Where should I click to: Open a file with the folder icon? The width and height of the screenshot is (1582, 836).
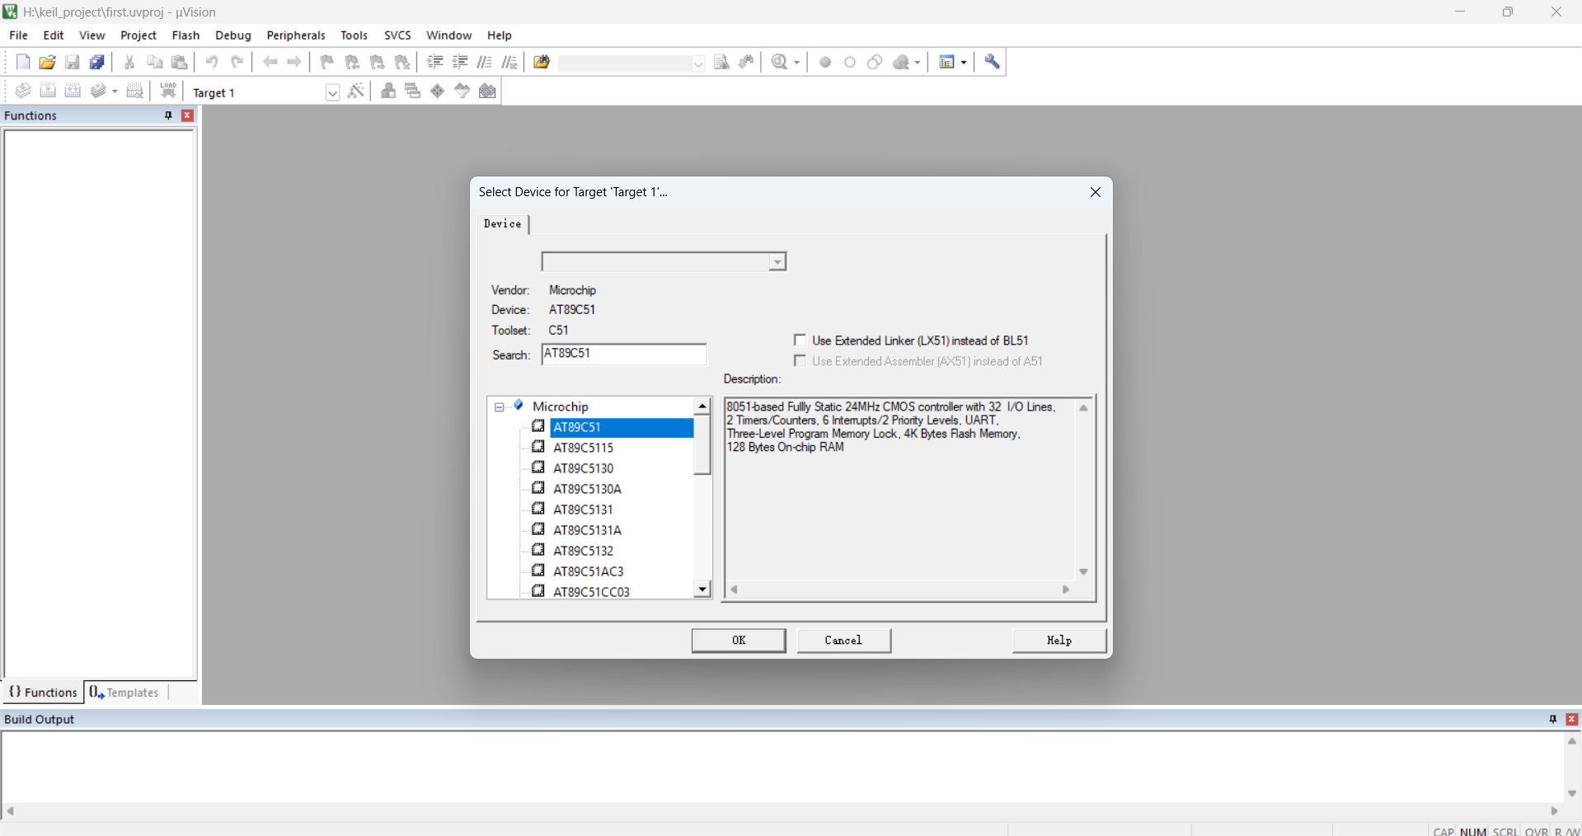pos(48,63)
